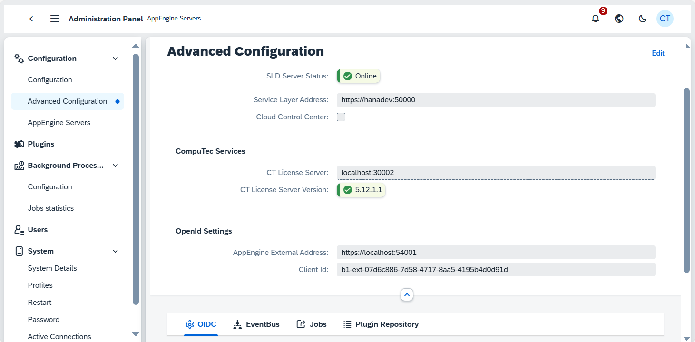This screenshot has width=695, height=342.
Task: Switch to dark mode moon icon
Action: [x=642, y=19]
